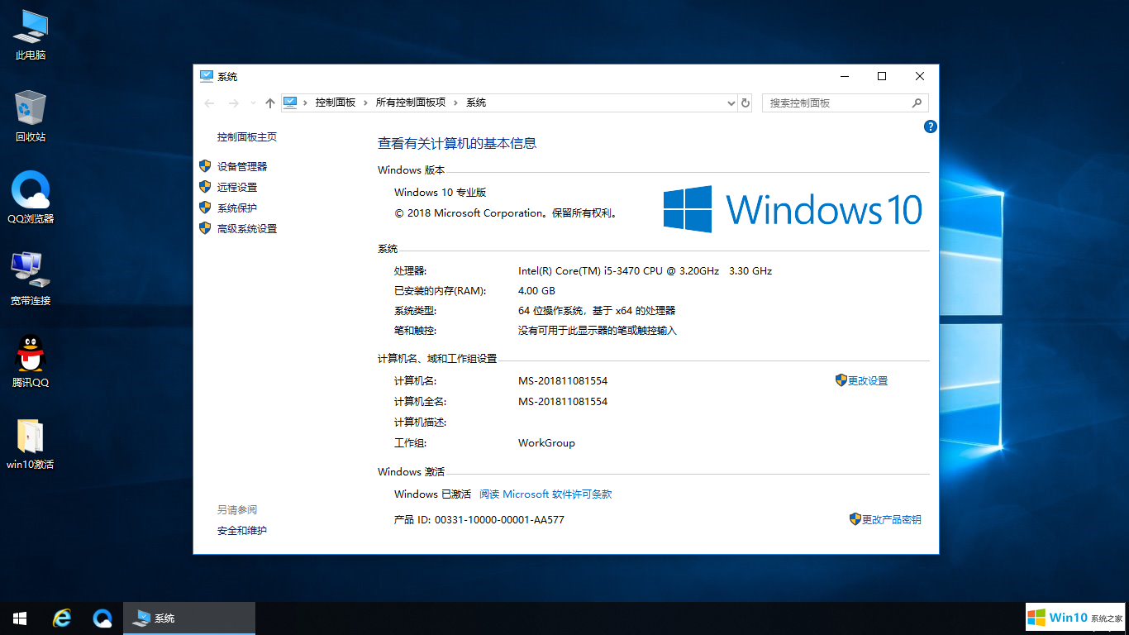Click the shield icon beside 远程设置
Image resolution: width=1129 pixels, height=635 pixels.
(205, 186)
